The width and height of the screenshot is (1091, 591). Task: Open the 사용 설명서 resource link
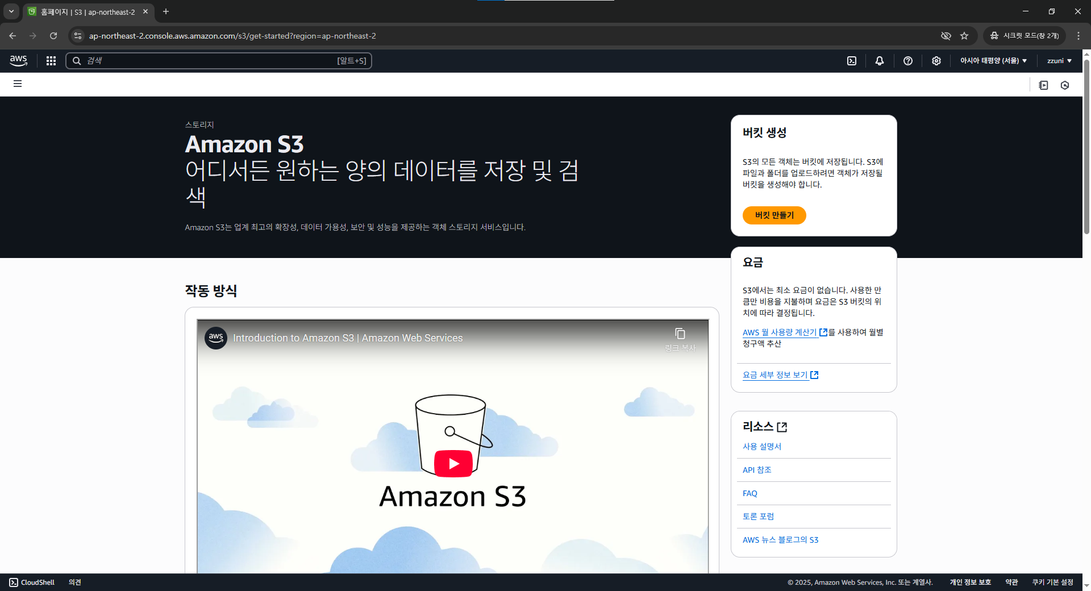point(762,447)
